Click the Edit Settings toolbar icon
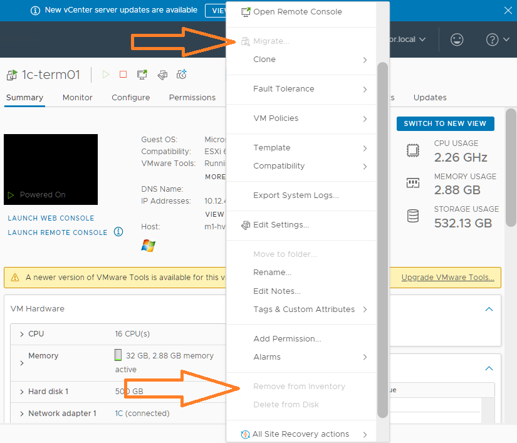517x443 pixels. point(162,75)
